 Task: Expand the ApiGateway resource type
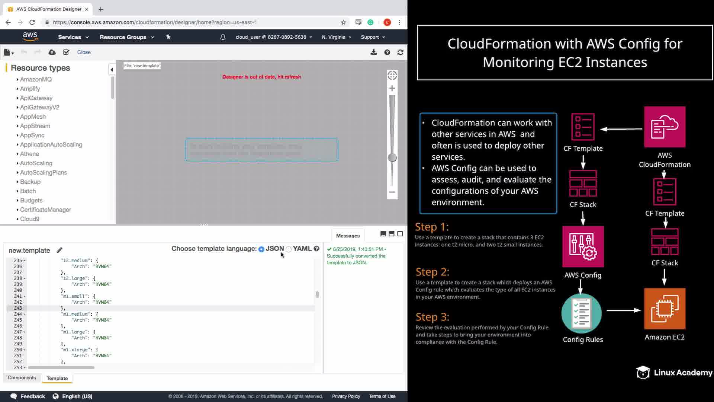click(36, 98)
